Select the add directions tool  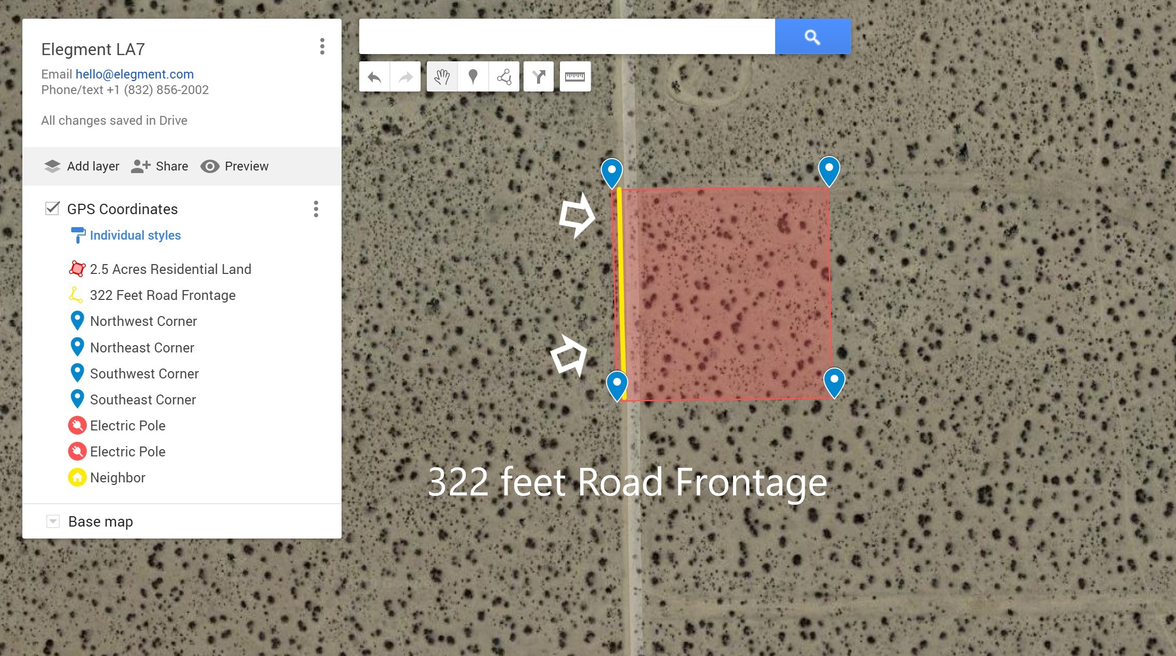[x=539, y=77]
